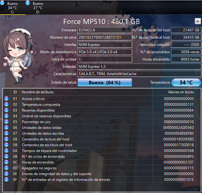Click status orb for registro de información de errores
This screenshot has width=202, height=193.
point(6,179)
